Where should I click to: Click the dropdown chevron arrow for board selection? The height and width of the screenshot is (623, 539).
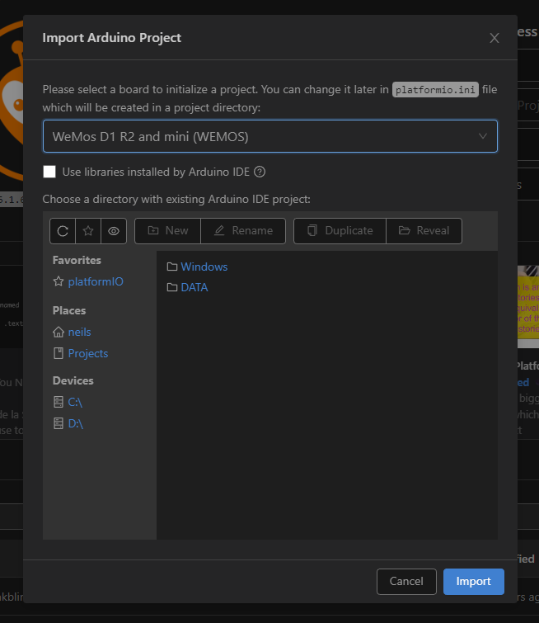(483, 136)
